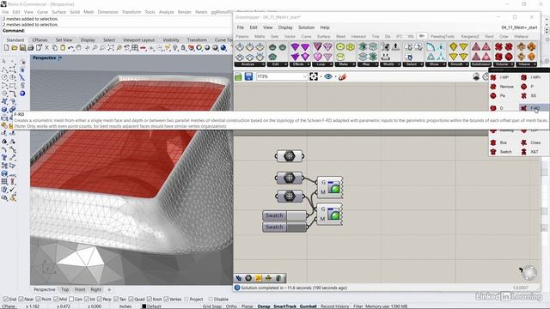Select the Box component in the volume list
The width and height of the screenshot is (550, 309).
click(x=500, y=142)
